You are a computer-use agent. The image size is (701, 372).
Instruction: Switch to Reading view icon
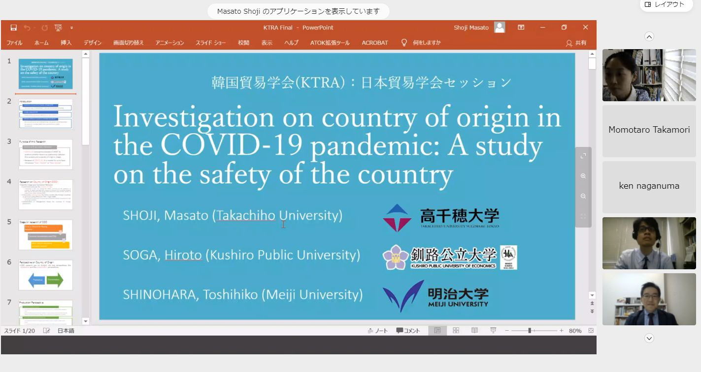click(474, 331)
